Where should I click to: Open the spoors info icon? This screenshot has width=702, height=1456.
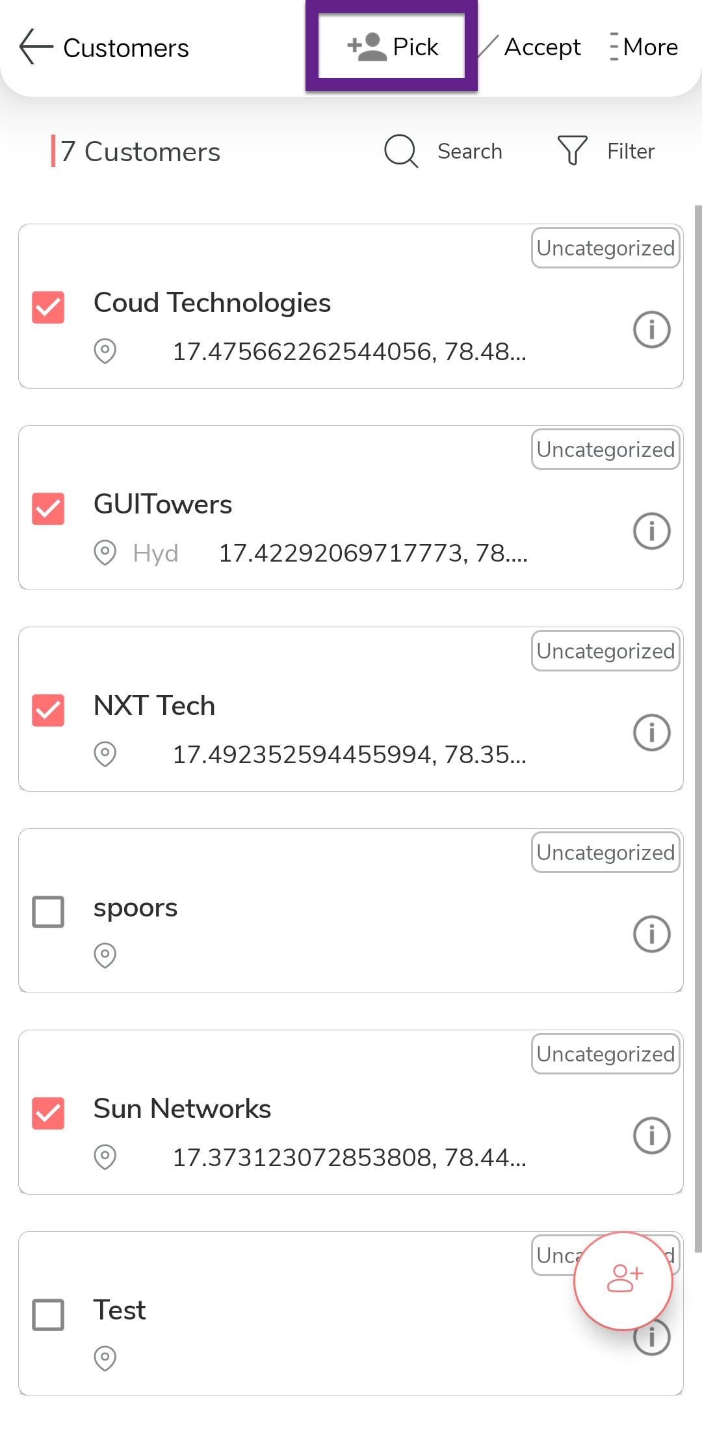pos(651,934)
